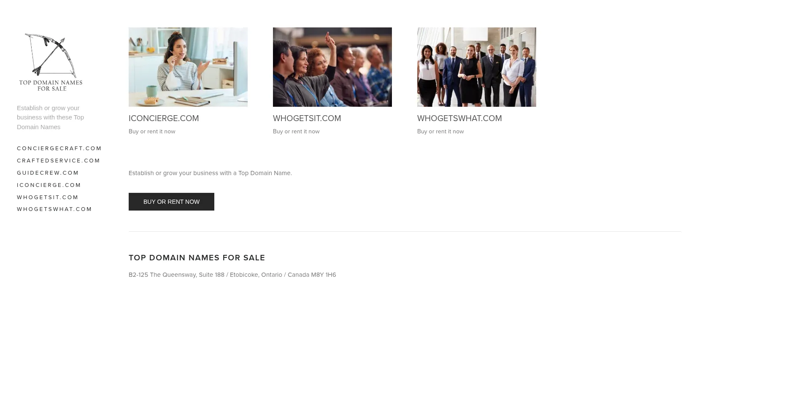The height and width of the screenshot is (419, 810).
Task: Go to ICONCIERGE.COM sidebar link
Action: coord(49,185)
